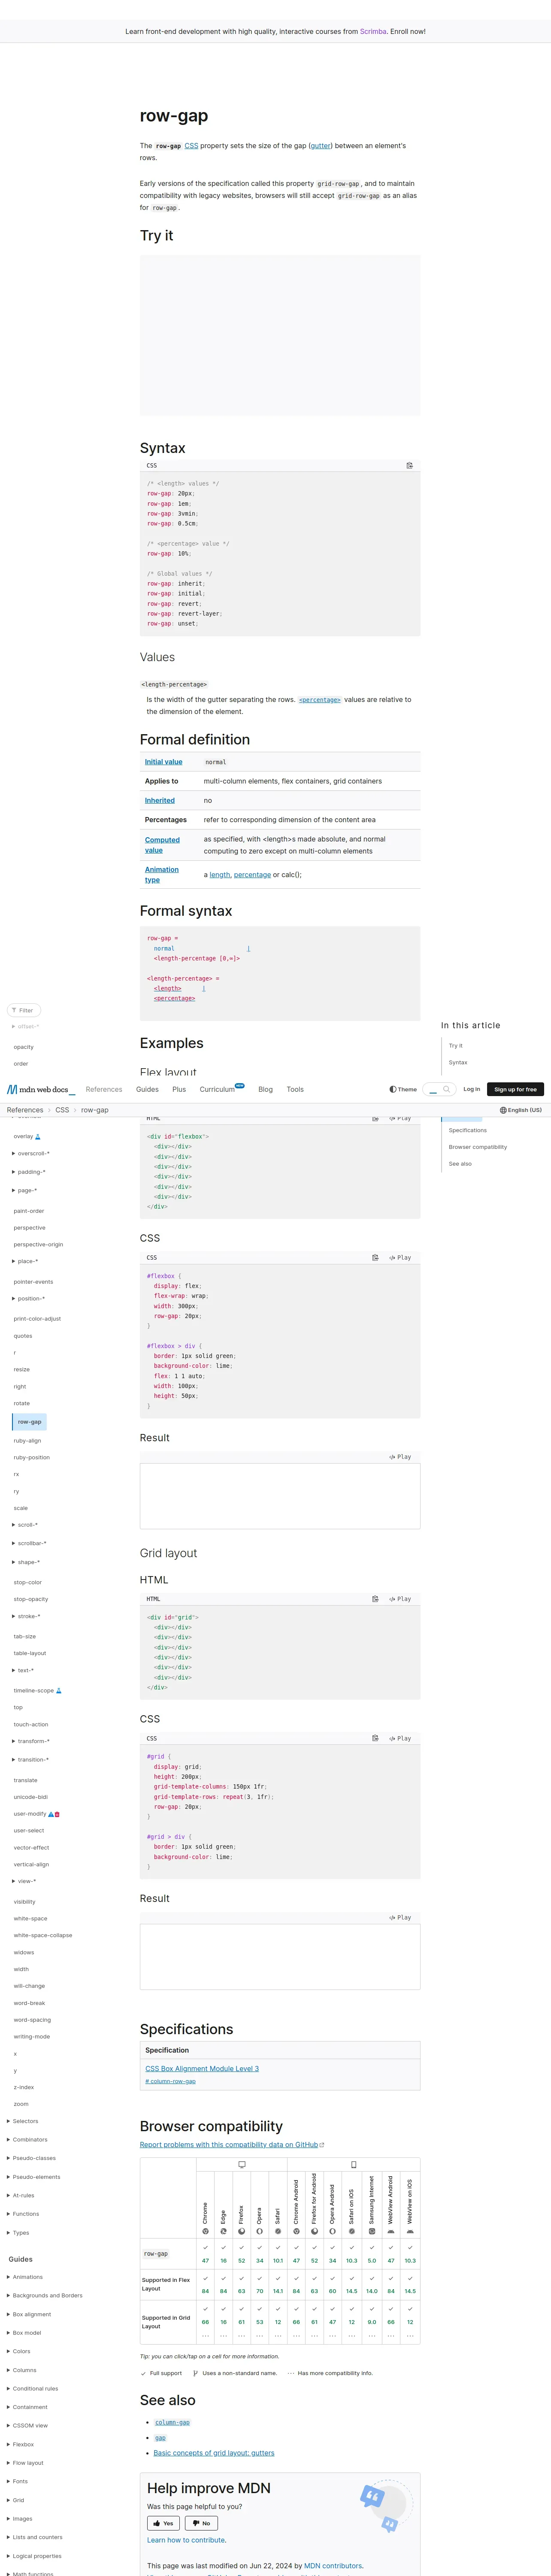Click the Samsung Internet icon in compatibility table
This screenshot has width=551, height=2576.
click(x=372, y=2231)
